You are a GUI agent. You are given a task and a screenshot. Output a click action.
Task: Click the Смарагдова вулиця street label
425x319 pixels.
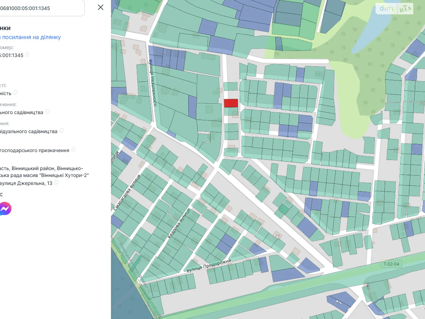pos(127,192)
